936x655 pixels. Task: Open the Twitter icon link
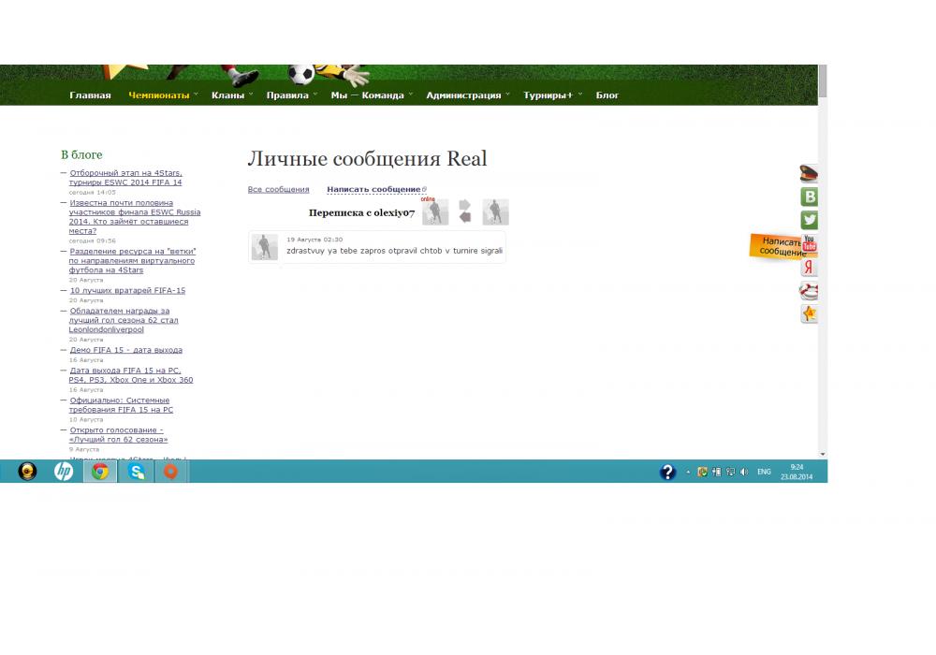point(810,220)
